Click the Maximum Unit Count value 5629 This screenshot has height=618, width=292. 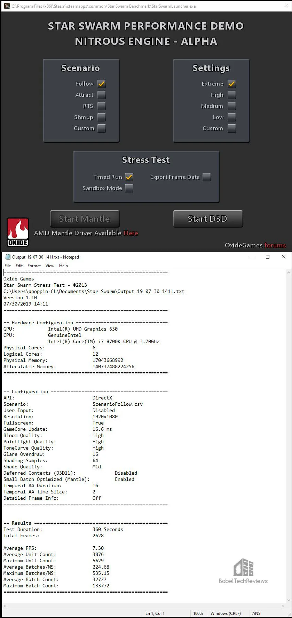click(x=98, y=561)
